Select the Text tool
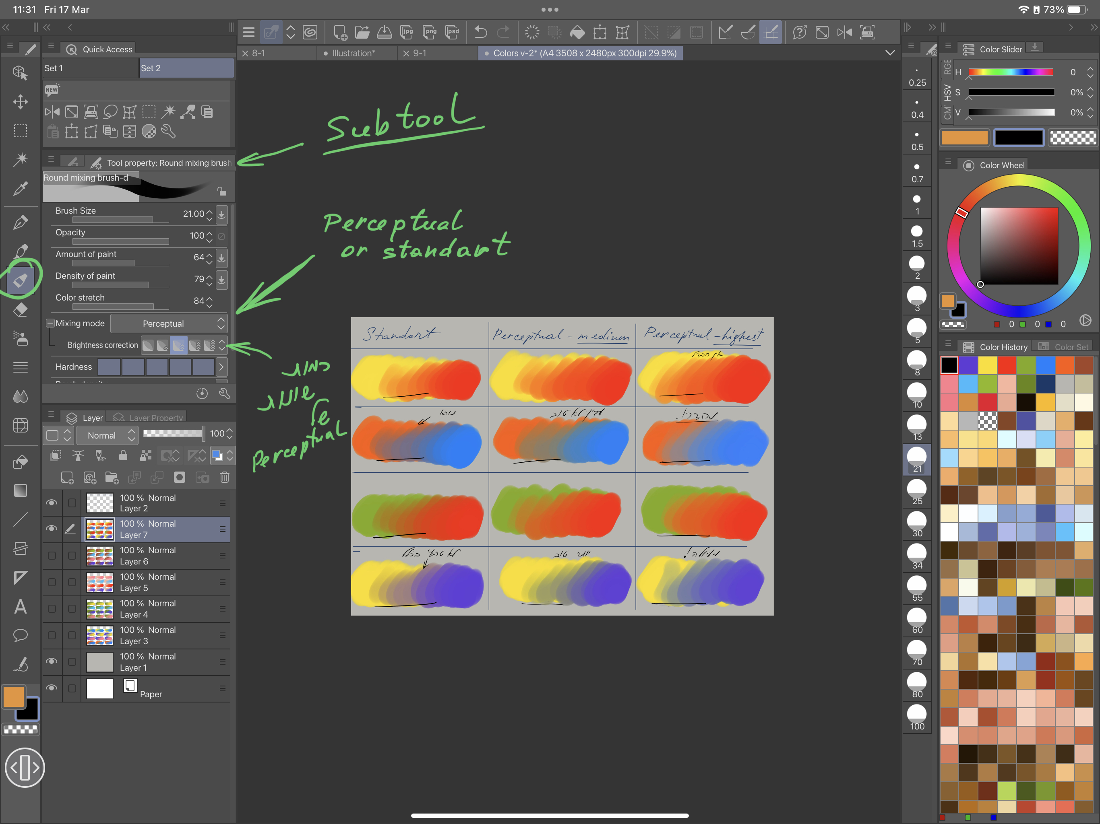The height and width of the screenshot is (824, 1100). [21, 606]
